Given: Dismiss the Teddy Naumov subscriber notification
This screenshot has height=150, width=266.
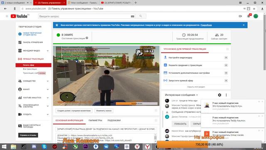Looking at the screenshot, I should 262,116.
